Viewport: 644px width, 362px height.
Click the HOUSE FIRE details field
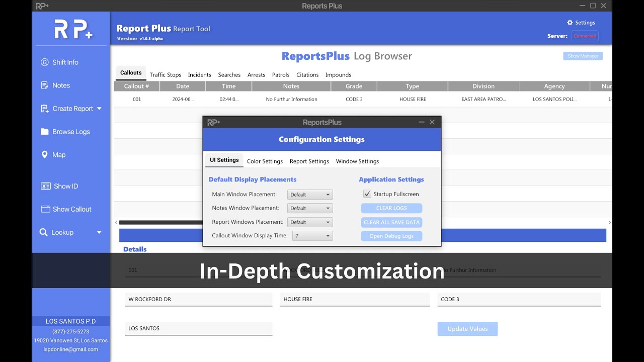tap(355, 300)
